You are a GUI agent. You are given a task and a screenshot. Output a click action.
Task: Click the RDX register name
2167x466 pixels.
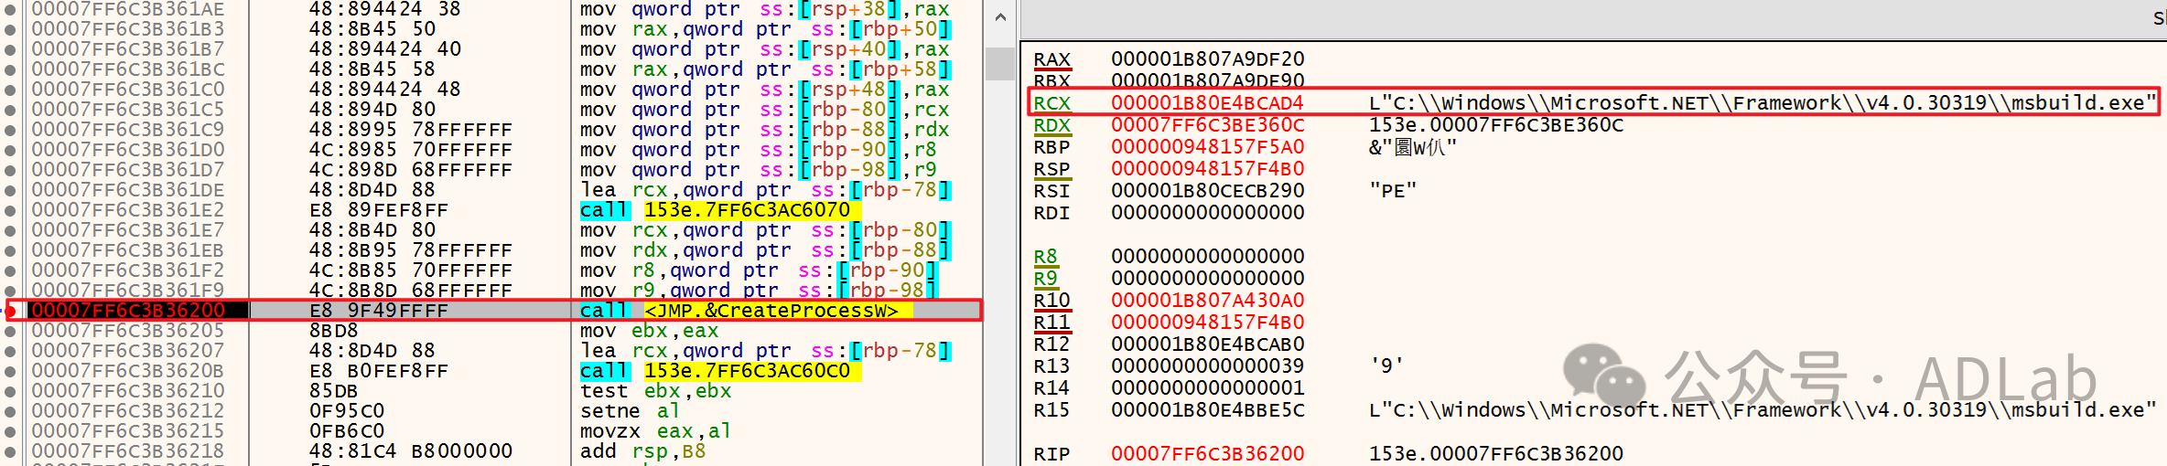click(1051, 125)
